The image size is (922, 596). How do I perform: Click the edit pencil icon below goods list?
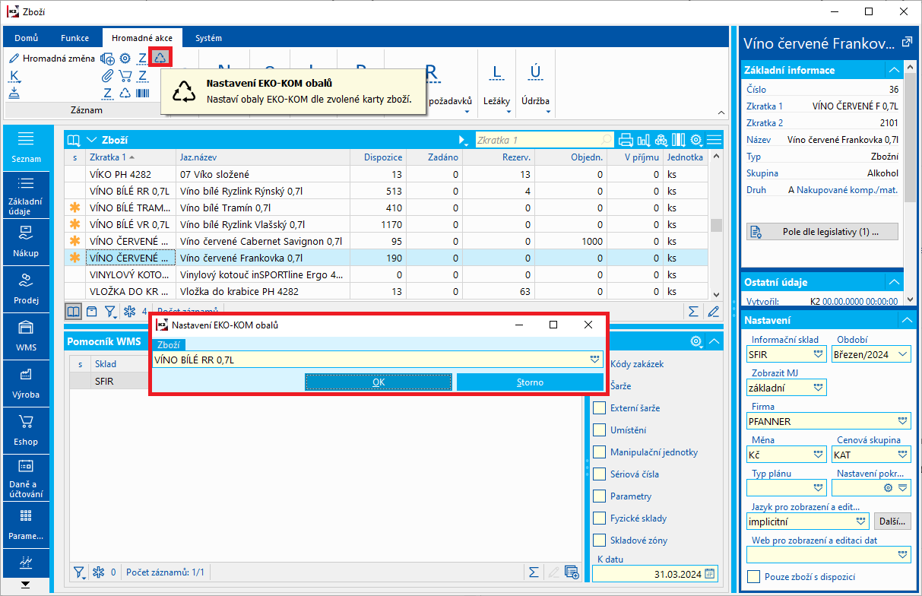tap(712, 311)
